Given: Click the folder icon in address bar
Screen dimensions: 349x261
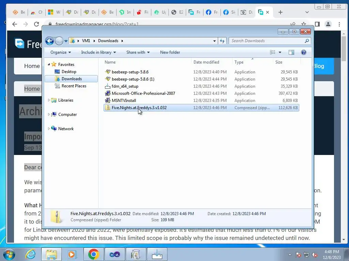Looking at the screenshot, I should 72,41.
